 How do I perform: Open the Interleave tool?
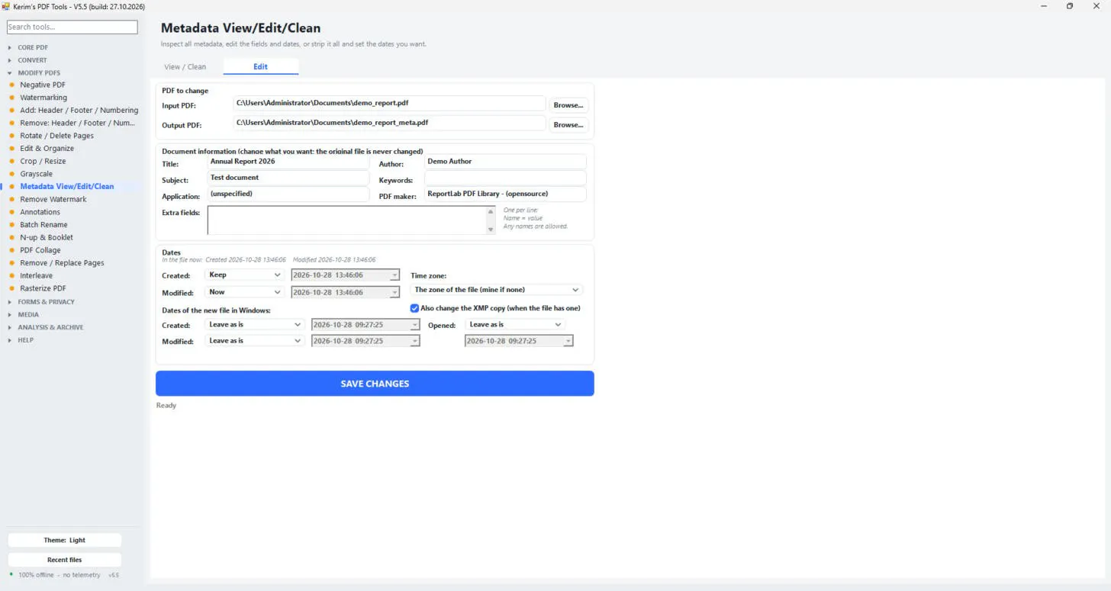coord(37,275)
